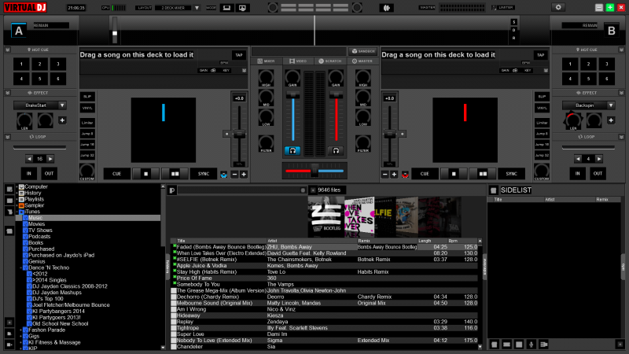Increase deck B loop length with right arrow

(x=598, y=159)
